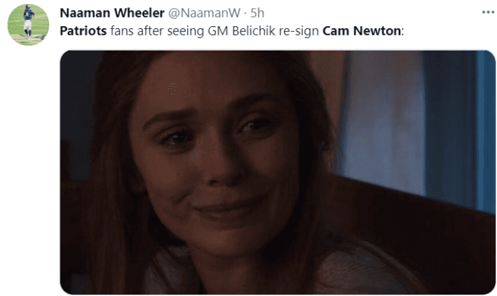
Task: Click Naaman Wheeler's round profile avatar
Action: 28,25
